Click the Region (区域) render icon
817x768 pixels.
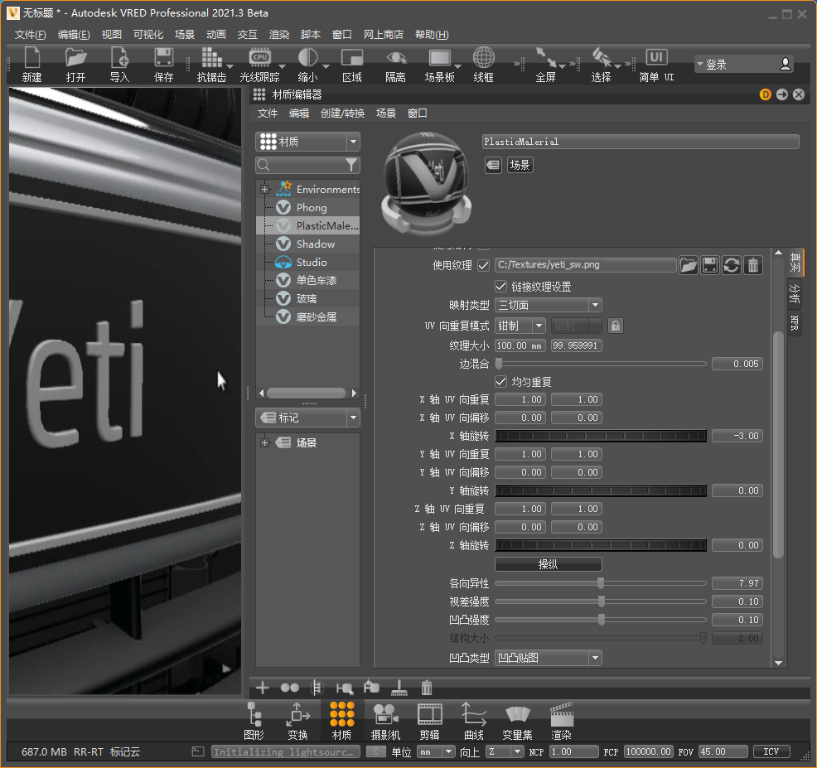[x=351, y=65]
